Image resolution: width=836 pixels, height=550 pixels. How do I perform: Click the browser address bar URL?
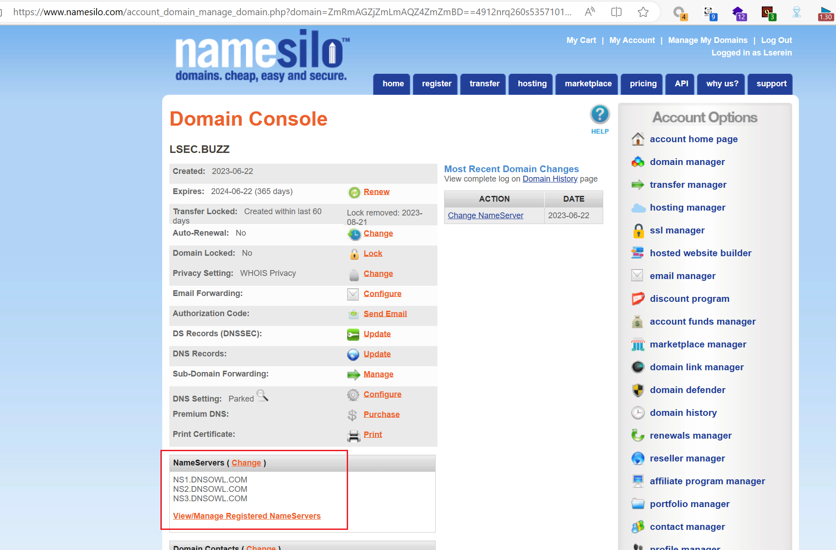click(290, 12)
